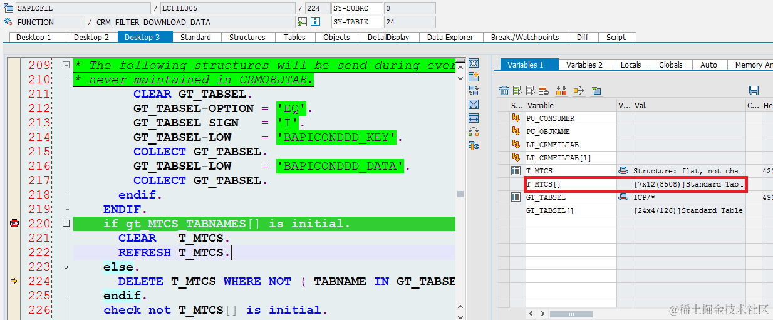The width and height of the screenshot is (773, 320).
Task: Click the [24x4(126)]Standard Table value
Action: point(688,210)
